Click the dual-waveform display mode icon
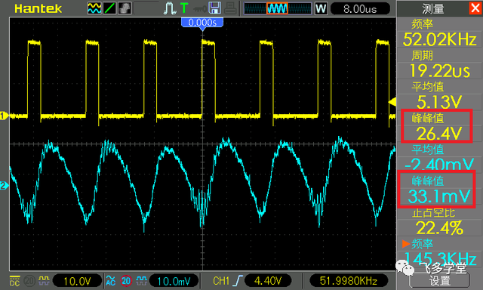 pos(94,8)
